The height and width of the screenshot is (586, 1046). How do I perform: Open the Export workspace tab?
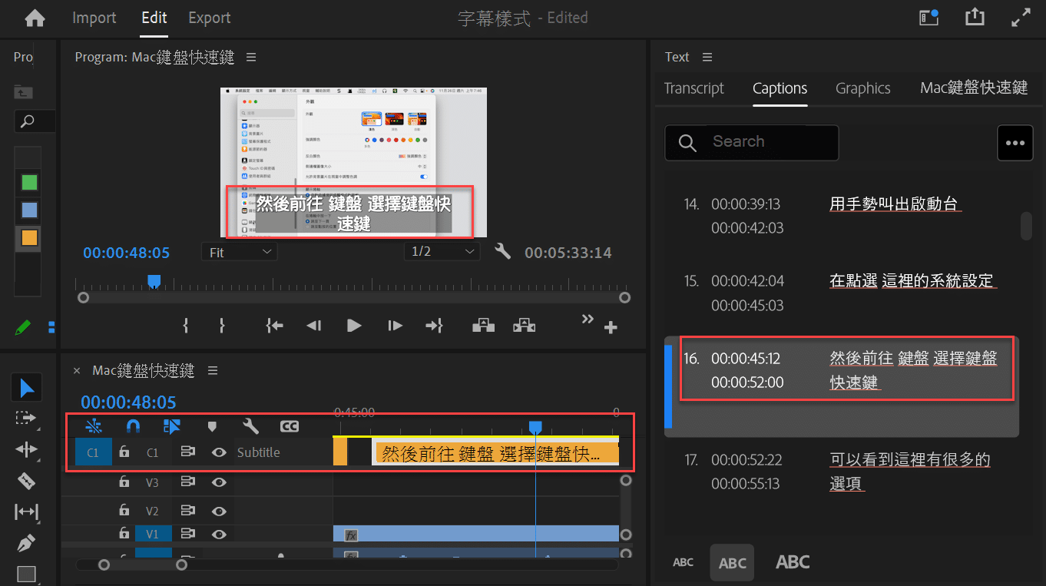coord(209,18)
